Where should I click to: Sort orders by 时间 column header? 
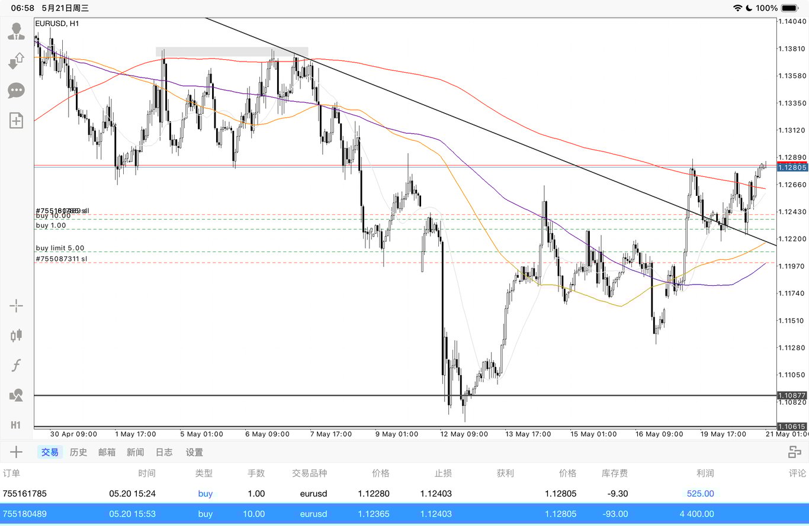147,473
